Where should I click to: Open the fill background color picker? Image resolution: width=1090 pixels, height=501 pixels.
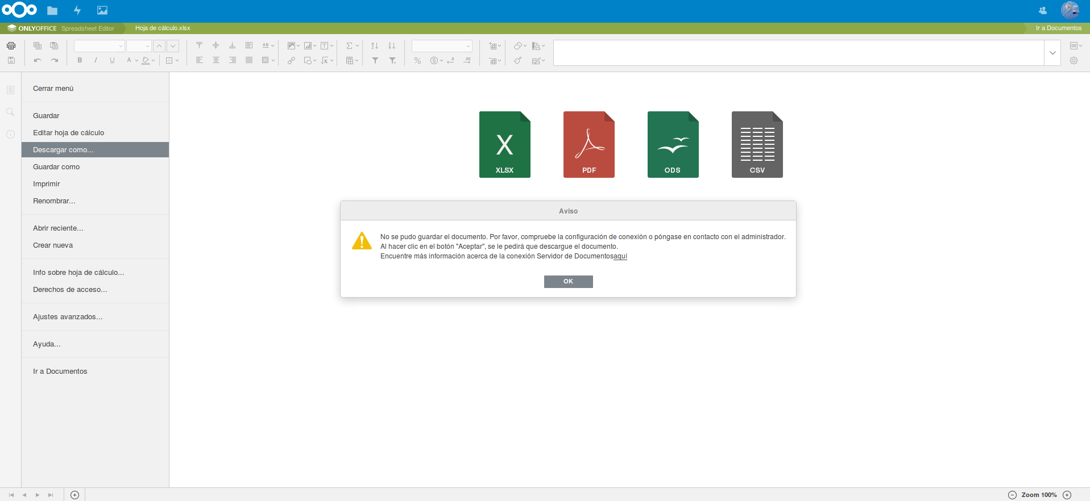[x=148, y=60]
